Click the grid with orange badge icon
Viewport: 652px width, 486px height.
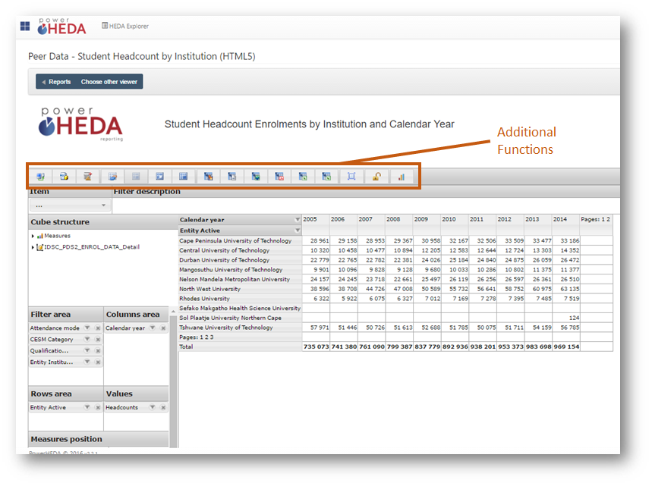(x=208, y=177)
